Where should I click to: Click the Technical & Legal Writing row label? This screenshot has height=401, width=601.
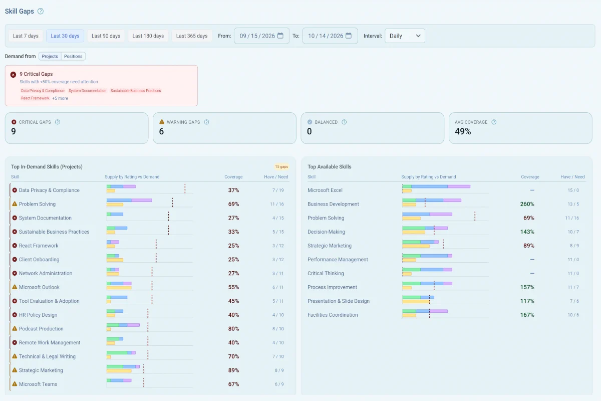pyautogui.click(x=47, y=357)
